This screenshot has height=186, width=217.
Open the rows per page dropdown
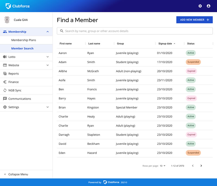(163, 166)
